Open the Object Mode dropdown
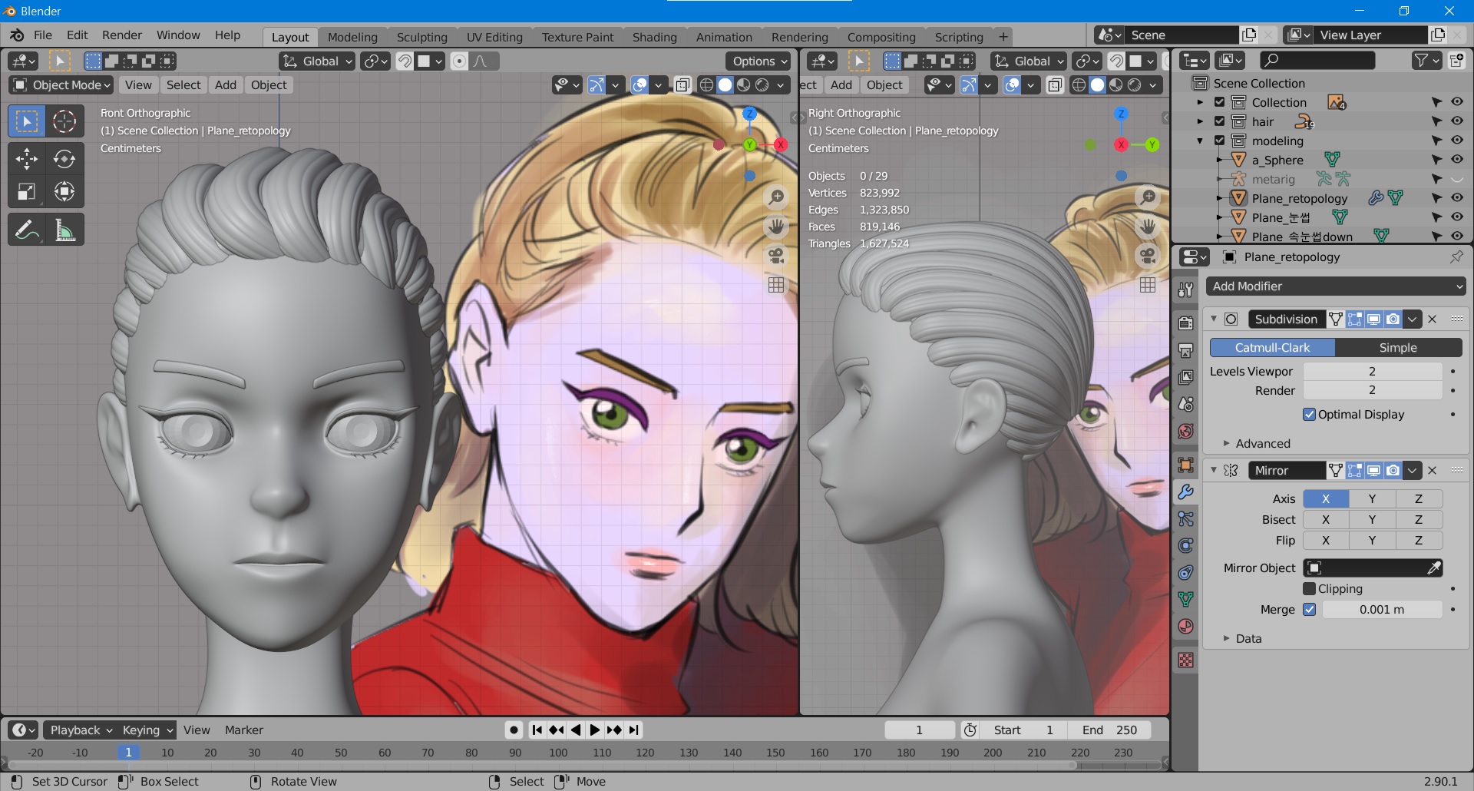The image size is (1474, 791). click(x=62, y=85)
